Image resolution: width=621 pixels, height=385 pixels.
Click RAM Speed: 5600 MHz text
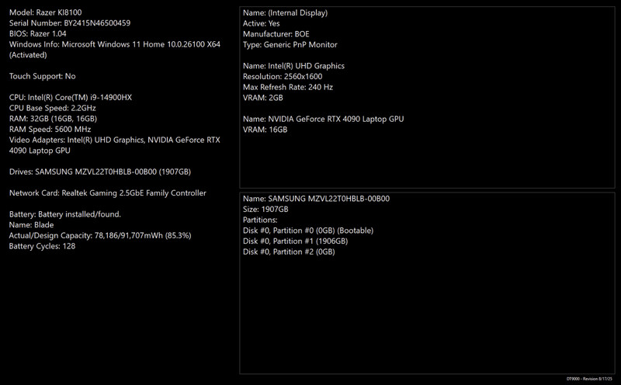tap(50, 130)
